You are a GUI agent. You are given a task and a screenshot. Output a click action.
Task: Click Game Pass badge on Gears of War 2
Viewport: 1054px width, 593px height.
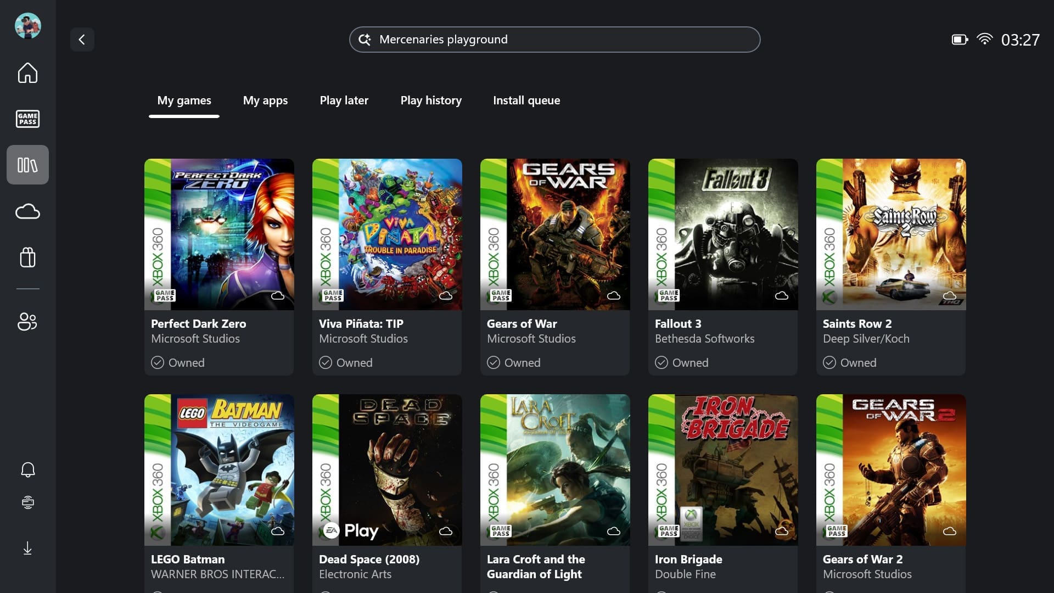tap(837, 531)
